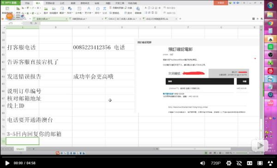Select the cell with 0085223412356 电话
Screen dimensions: 277x168
pos(89,47)
